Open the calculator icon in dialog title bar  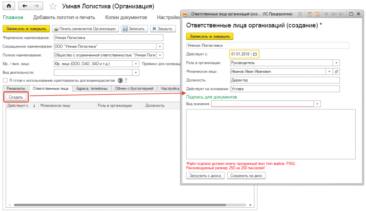click(309, 14)
